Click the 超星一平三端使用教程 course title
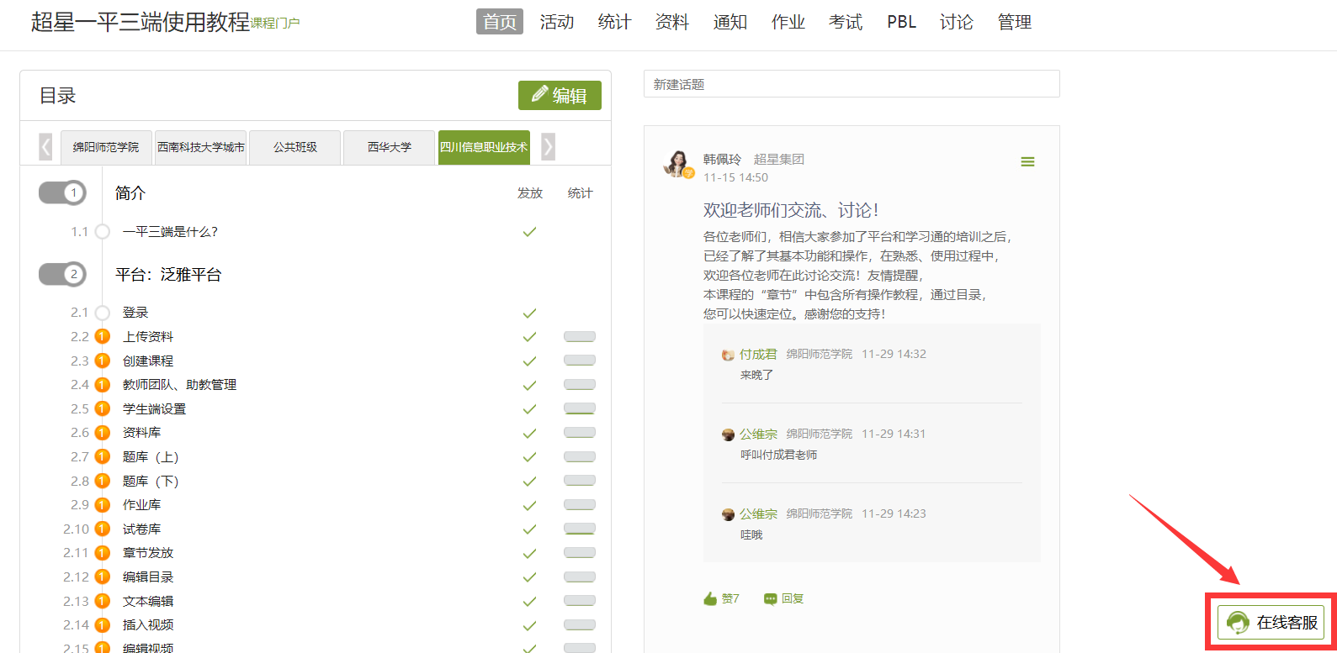The width and height of the screenshot is (1337, 653). click(x=141, y=22)
